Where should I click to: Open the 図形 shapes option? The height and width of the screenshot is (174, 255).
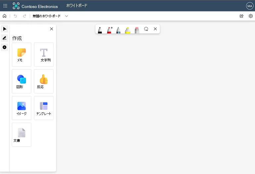[22, 81]
